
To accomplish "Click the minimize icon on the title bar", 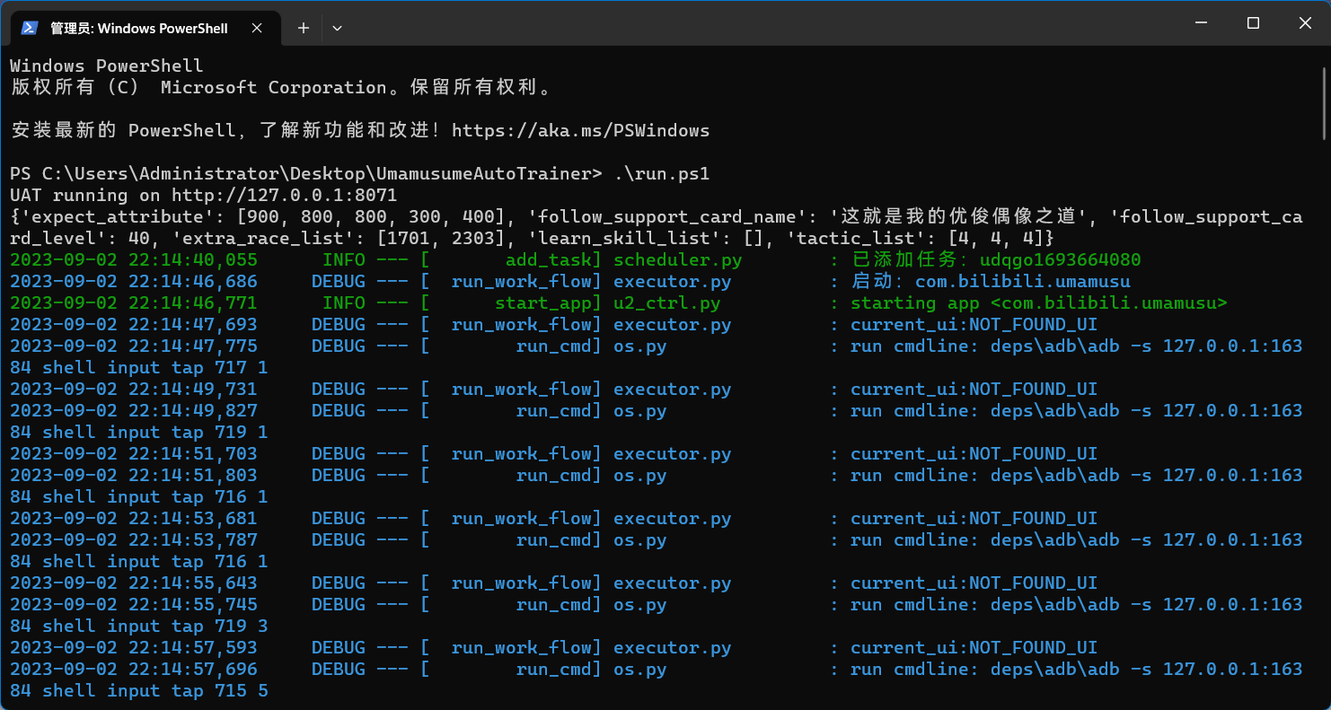I will 1201,22.
